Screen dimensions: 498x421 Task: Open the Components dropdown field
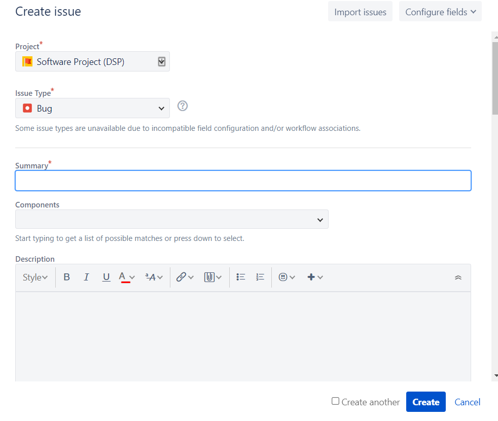(172, 219)
